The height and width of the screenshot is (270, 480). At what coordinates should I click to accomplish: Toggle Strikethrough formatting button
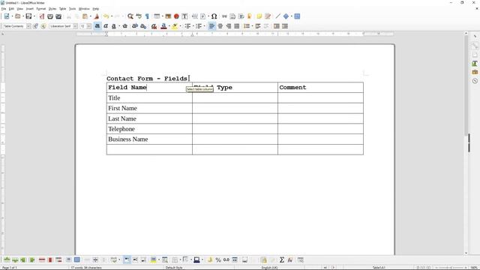click(125, 26)
